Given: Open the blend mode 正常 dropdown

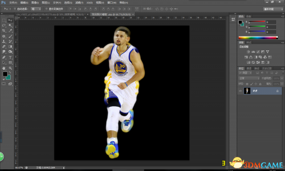Looking at the screenshot, I should click(249, 78).
